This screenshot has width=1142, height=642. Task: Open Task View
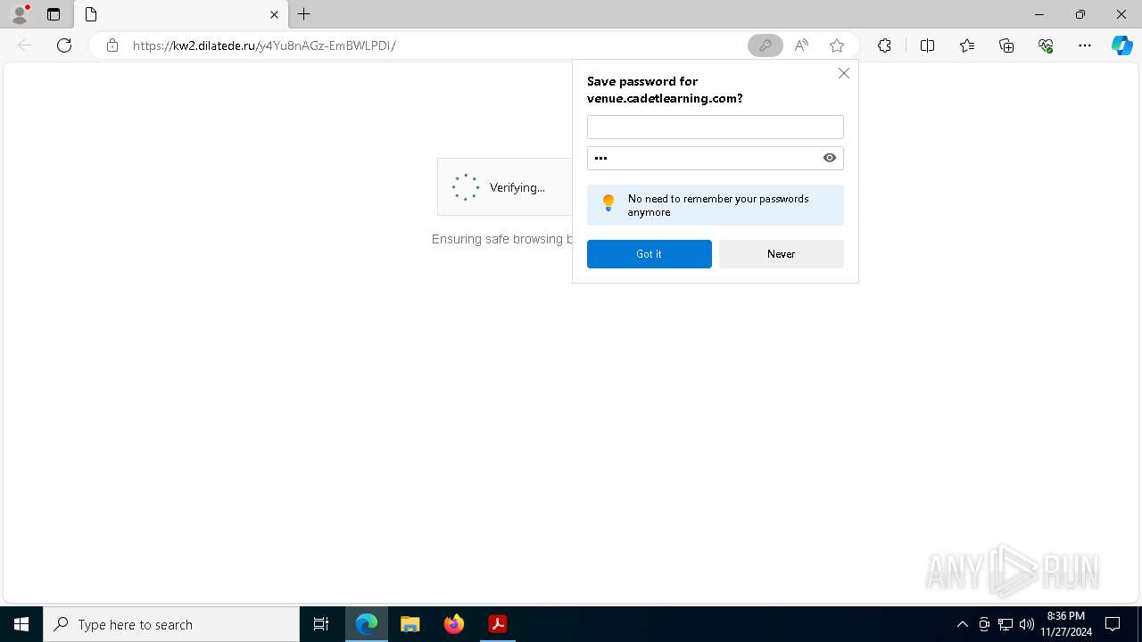pos(321,624)
